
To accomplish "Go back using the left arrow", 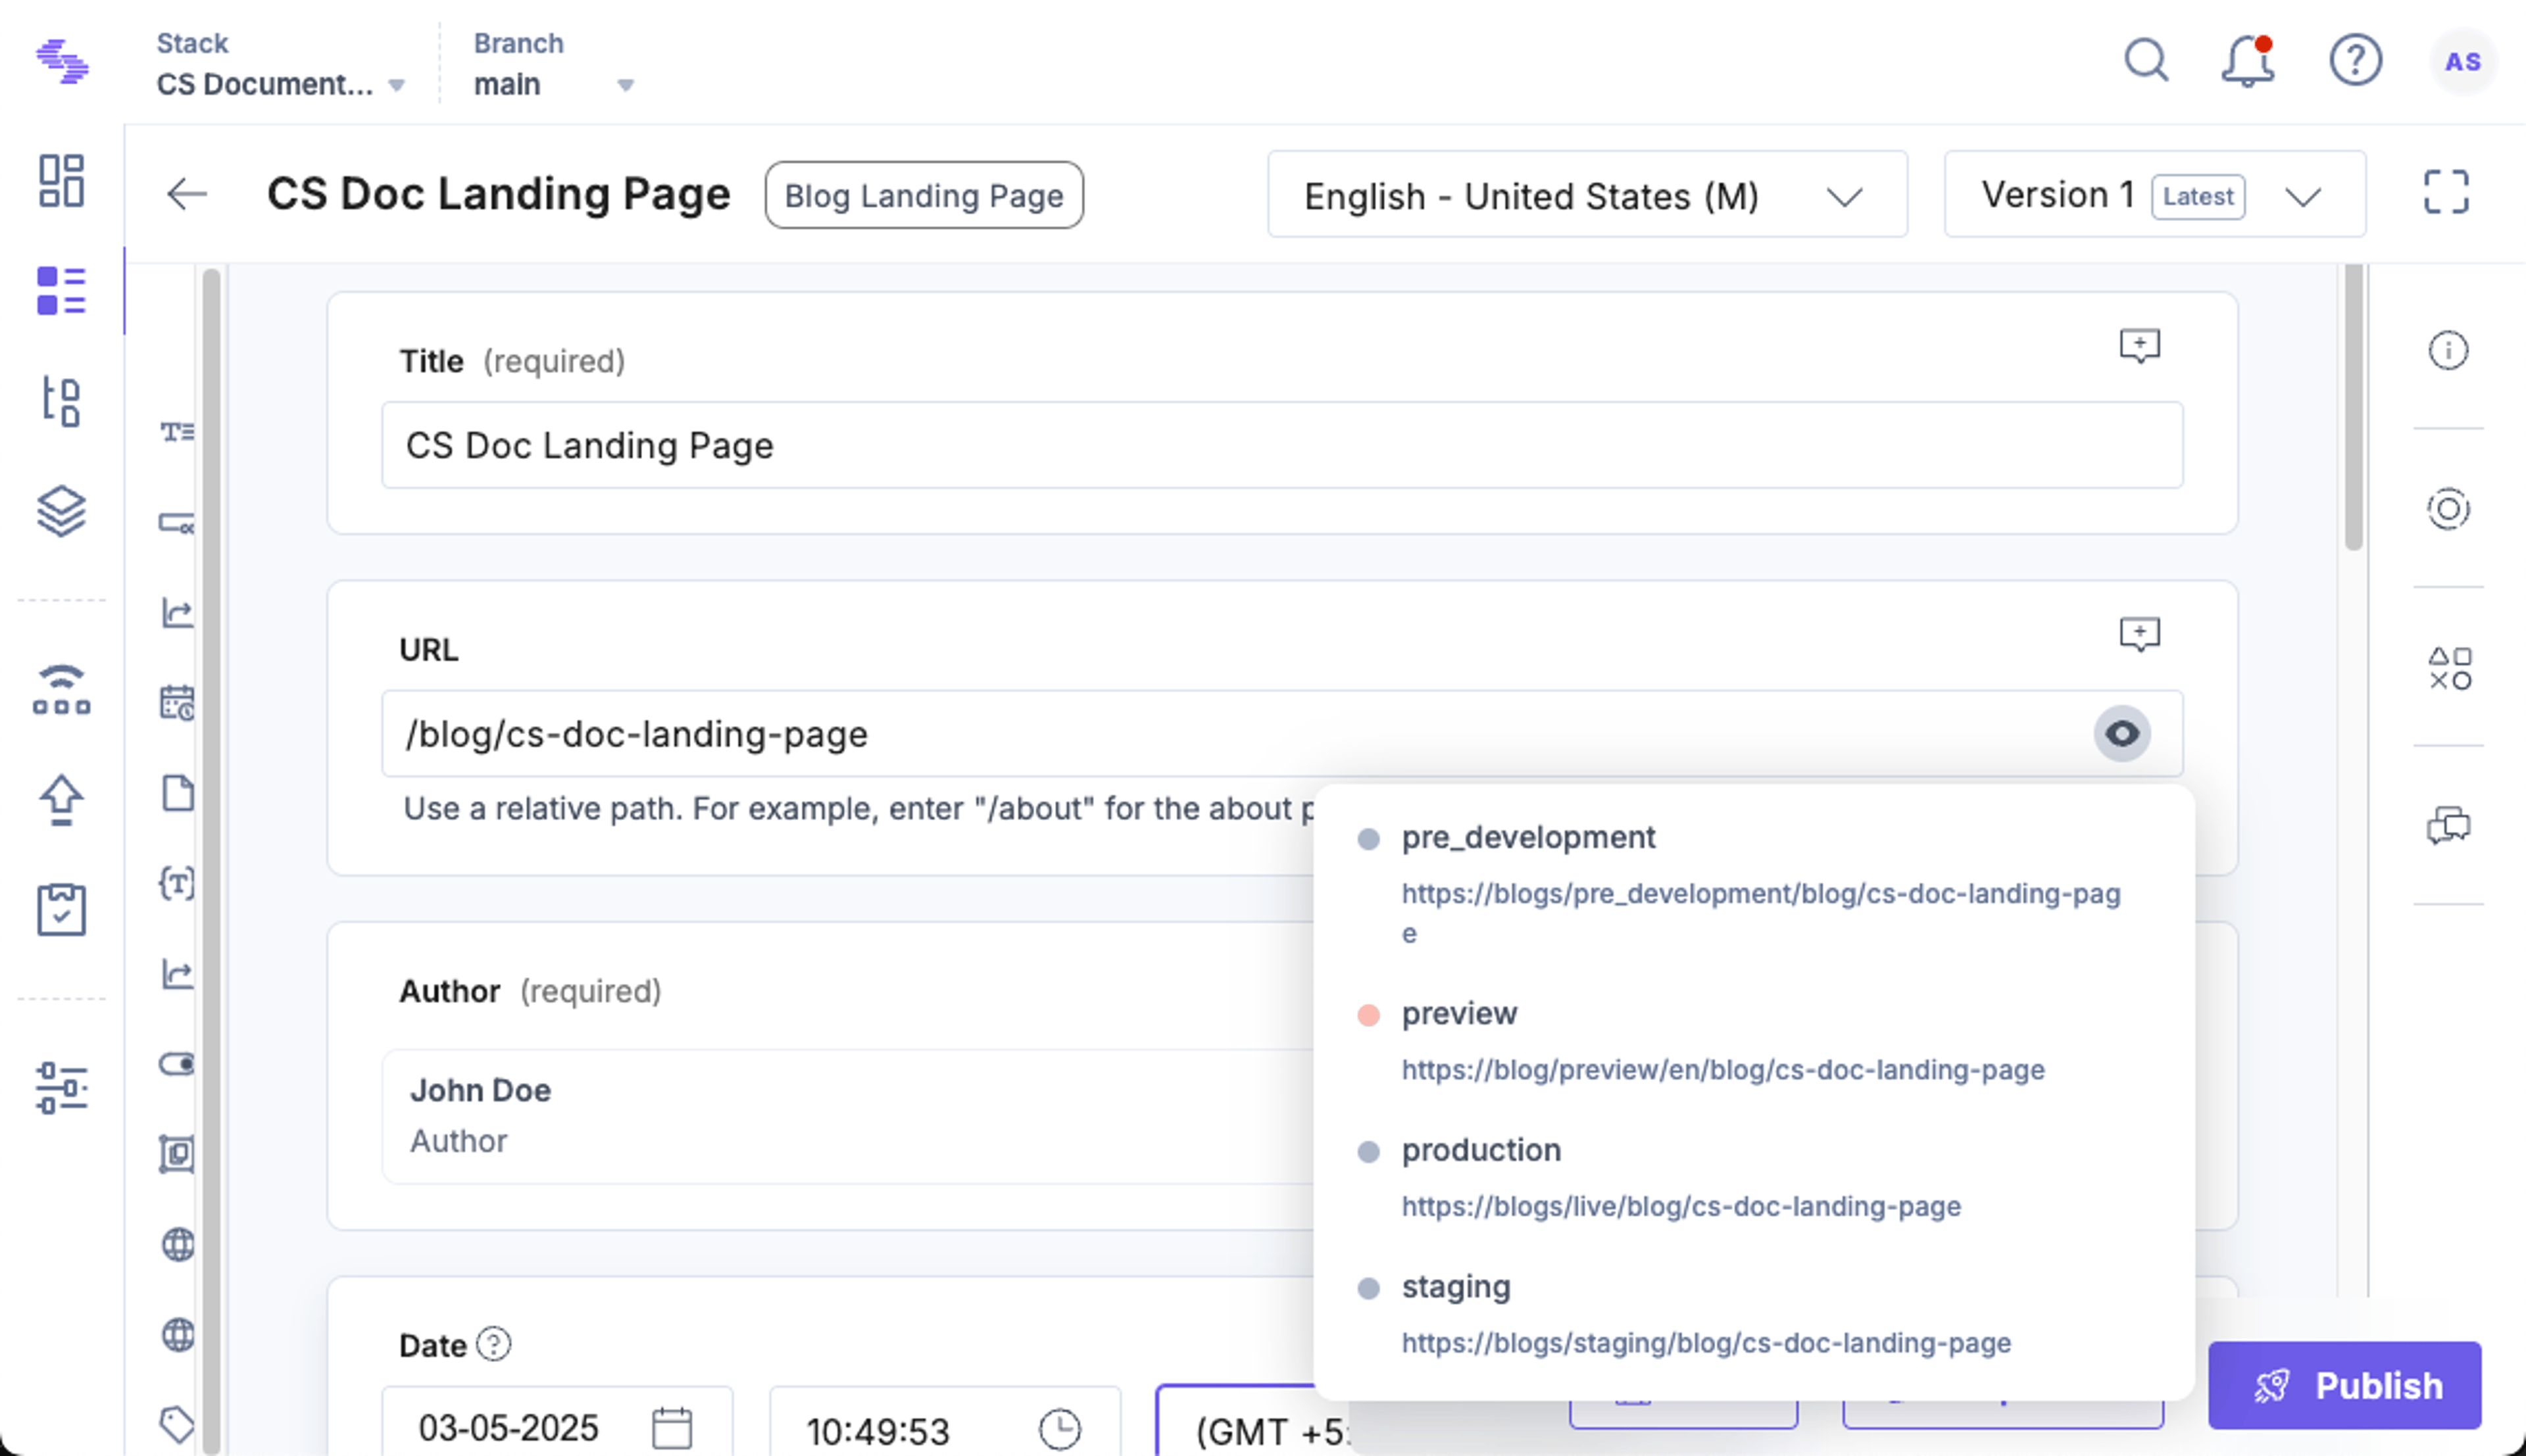I will point(187,194).
